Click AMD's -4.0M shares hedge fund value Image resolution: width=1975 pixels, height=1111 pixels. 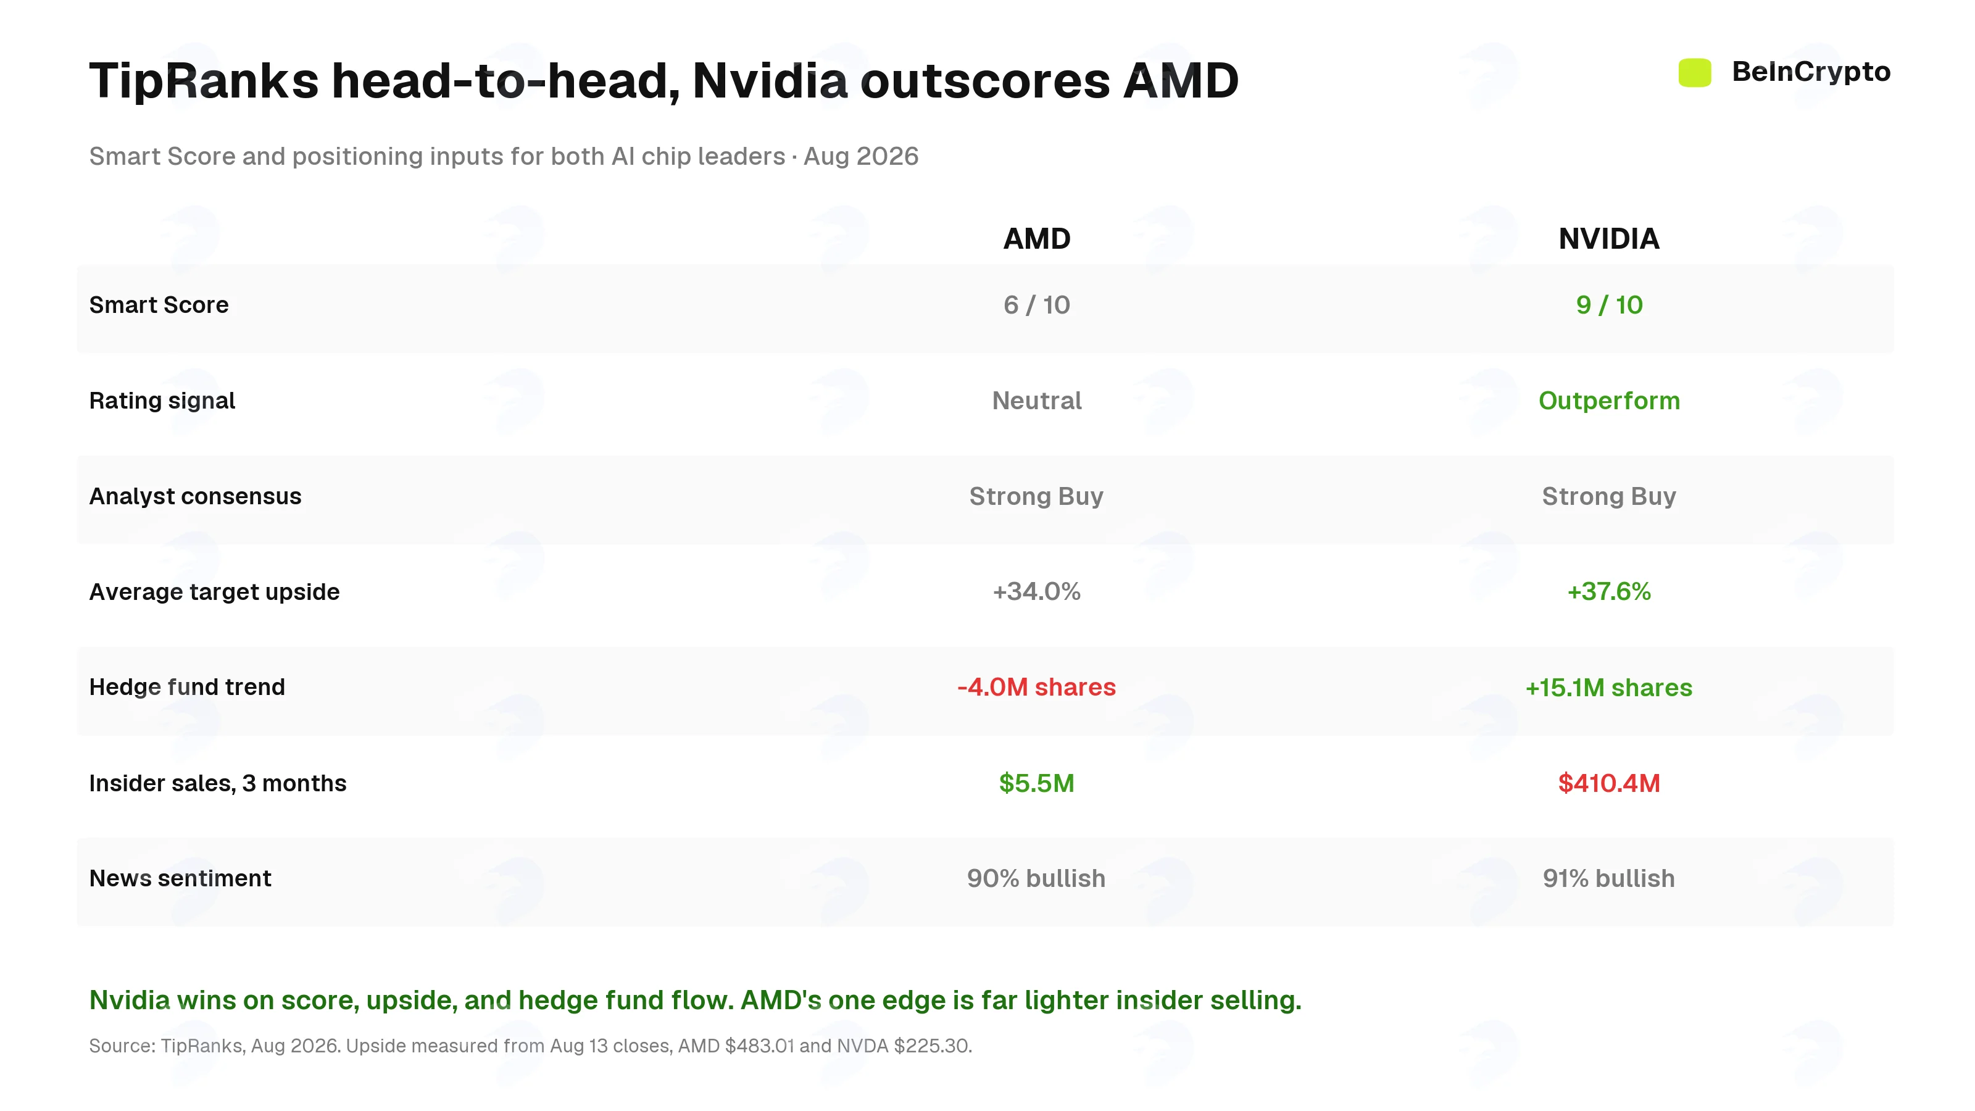[x=1037, y=688]
